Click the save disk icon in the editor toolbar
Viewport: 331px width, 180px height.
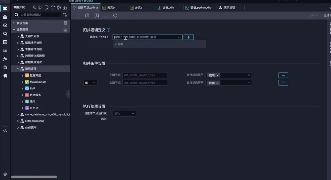point(78,16)
